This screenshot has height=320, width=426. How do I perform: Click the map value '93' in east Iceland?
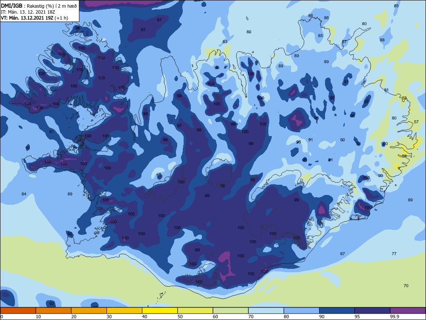pyautogui.click(x=358, y=144)
